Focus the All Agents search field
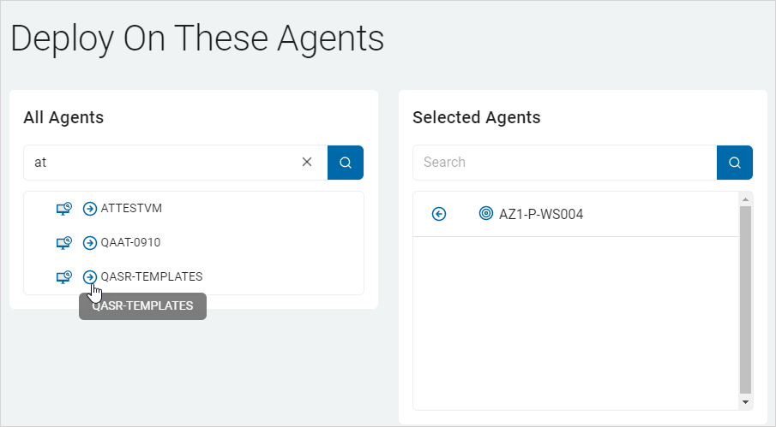Viewport: 776px width, 427px height. 163,162
